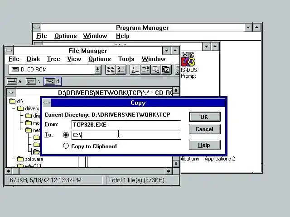This screenshot has height=217, width=290.
Task: Open the Disk menu
Action: pyautogui.click(x=33, y=59)
